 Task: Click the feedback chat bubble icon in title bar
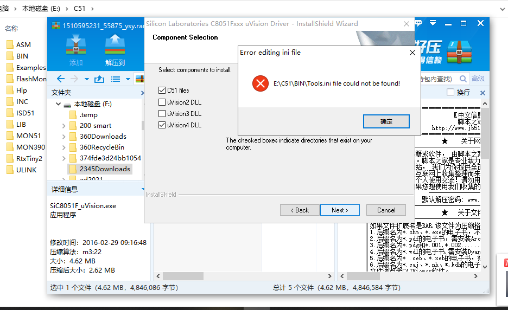pos(418,23)
